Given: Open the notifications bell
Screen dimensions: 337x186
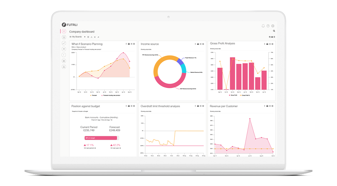Looking at the screenshot, I should pyautogui.click(x=263, y=26).
